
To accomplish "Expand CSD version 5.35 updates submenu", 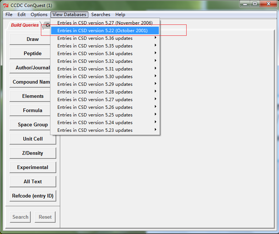I will [105, 46].
